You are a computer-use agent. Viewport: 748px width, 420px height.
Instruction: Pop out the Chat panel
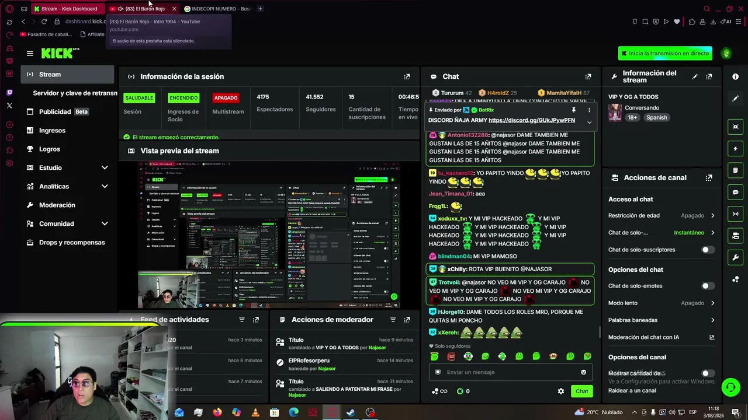[588, 76]
